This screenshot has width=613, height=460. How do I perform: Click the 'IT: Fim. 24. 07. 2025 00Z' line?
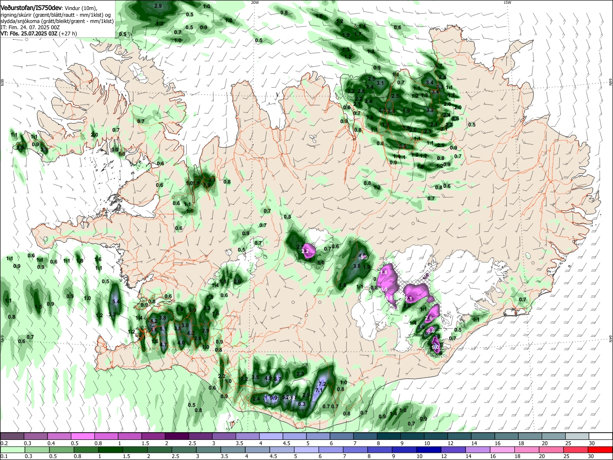(30, 27)
